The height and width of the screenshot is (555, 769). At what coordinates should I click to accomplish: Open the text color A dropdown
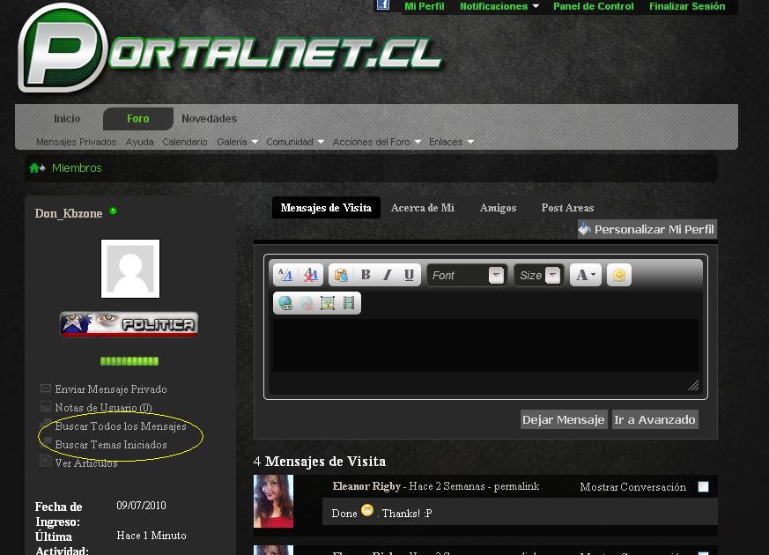(586, 275)
